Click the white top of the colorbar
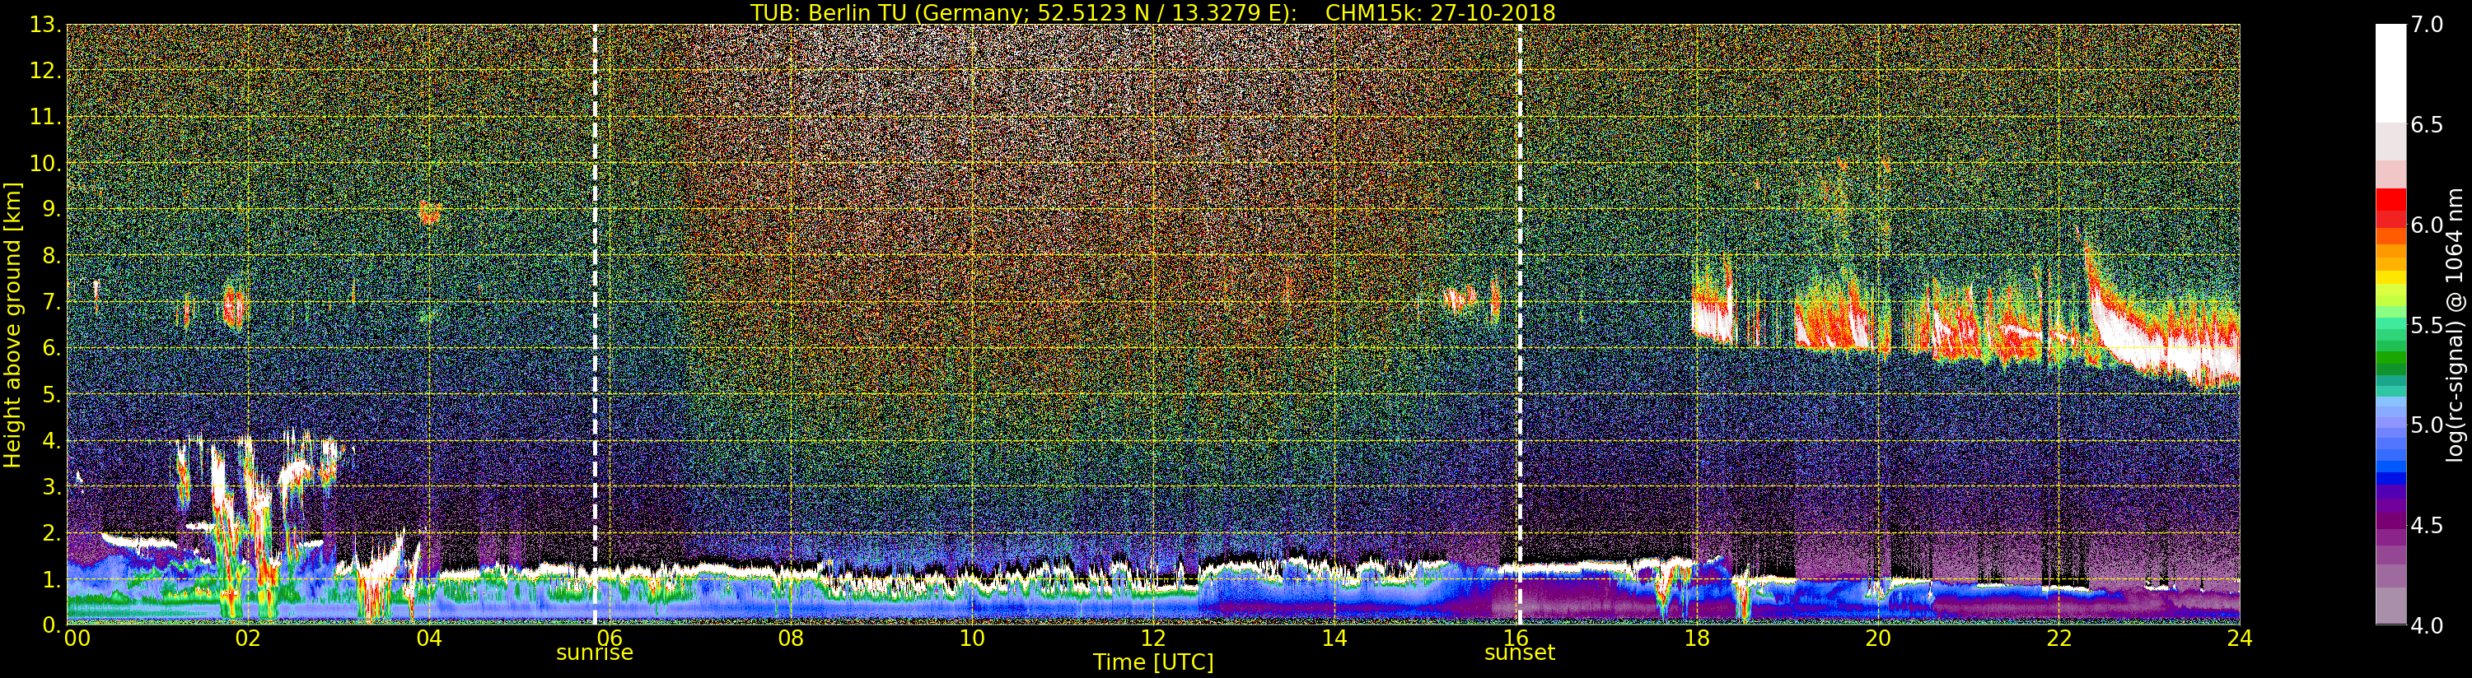Screen dimensions: 2472x678 (x=2390, y=72)
